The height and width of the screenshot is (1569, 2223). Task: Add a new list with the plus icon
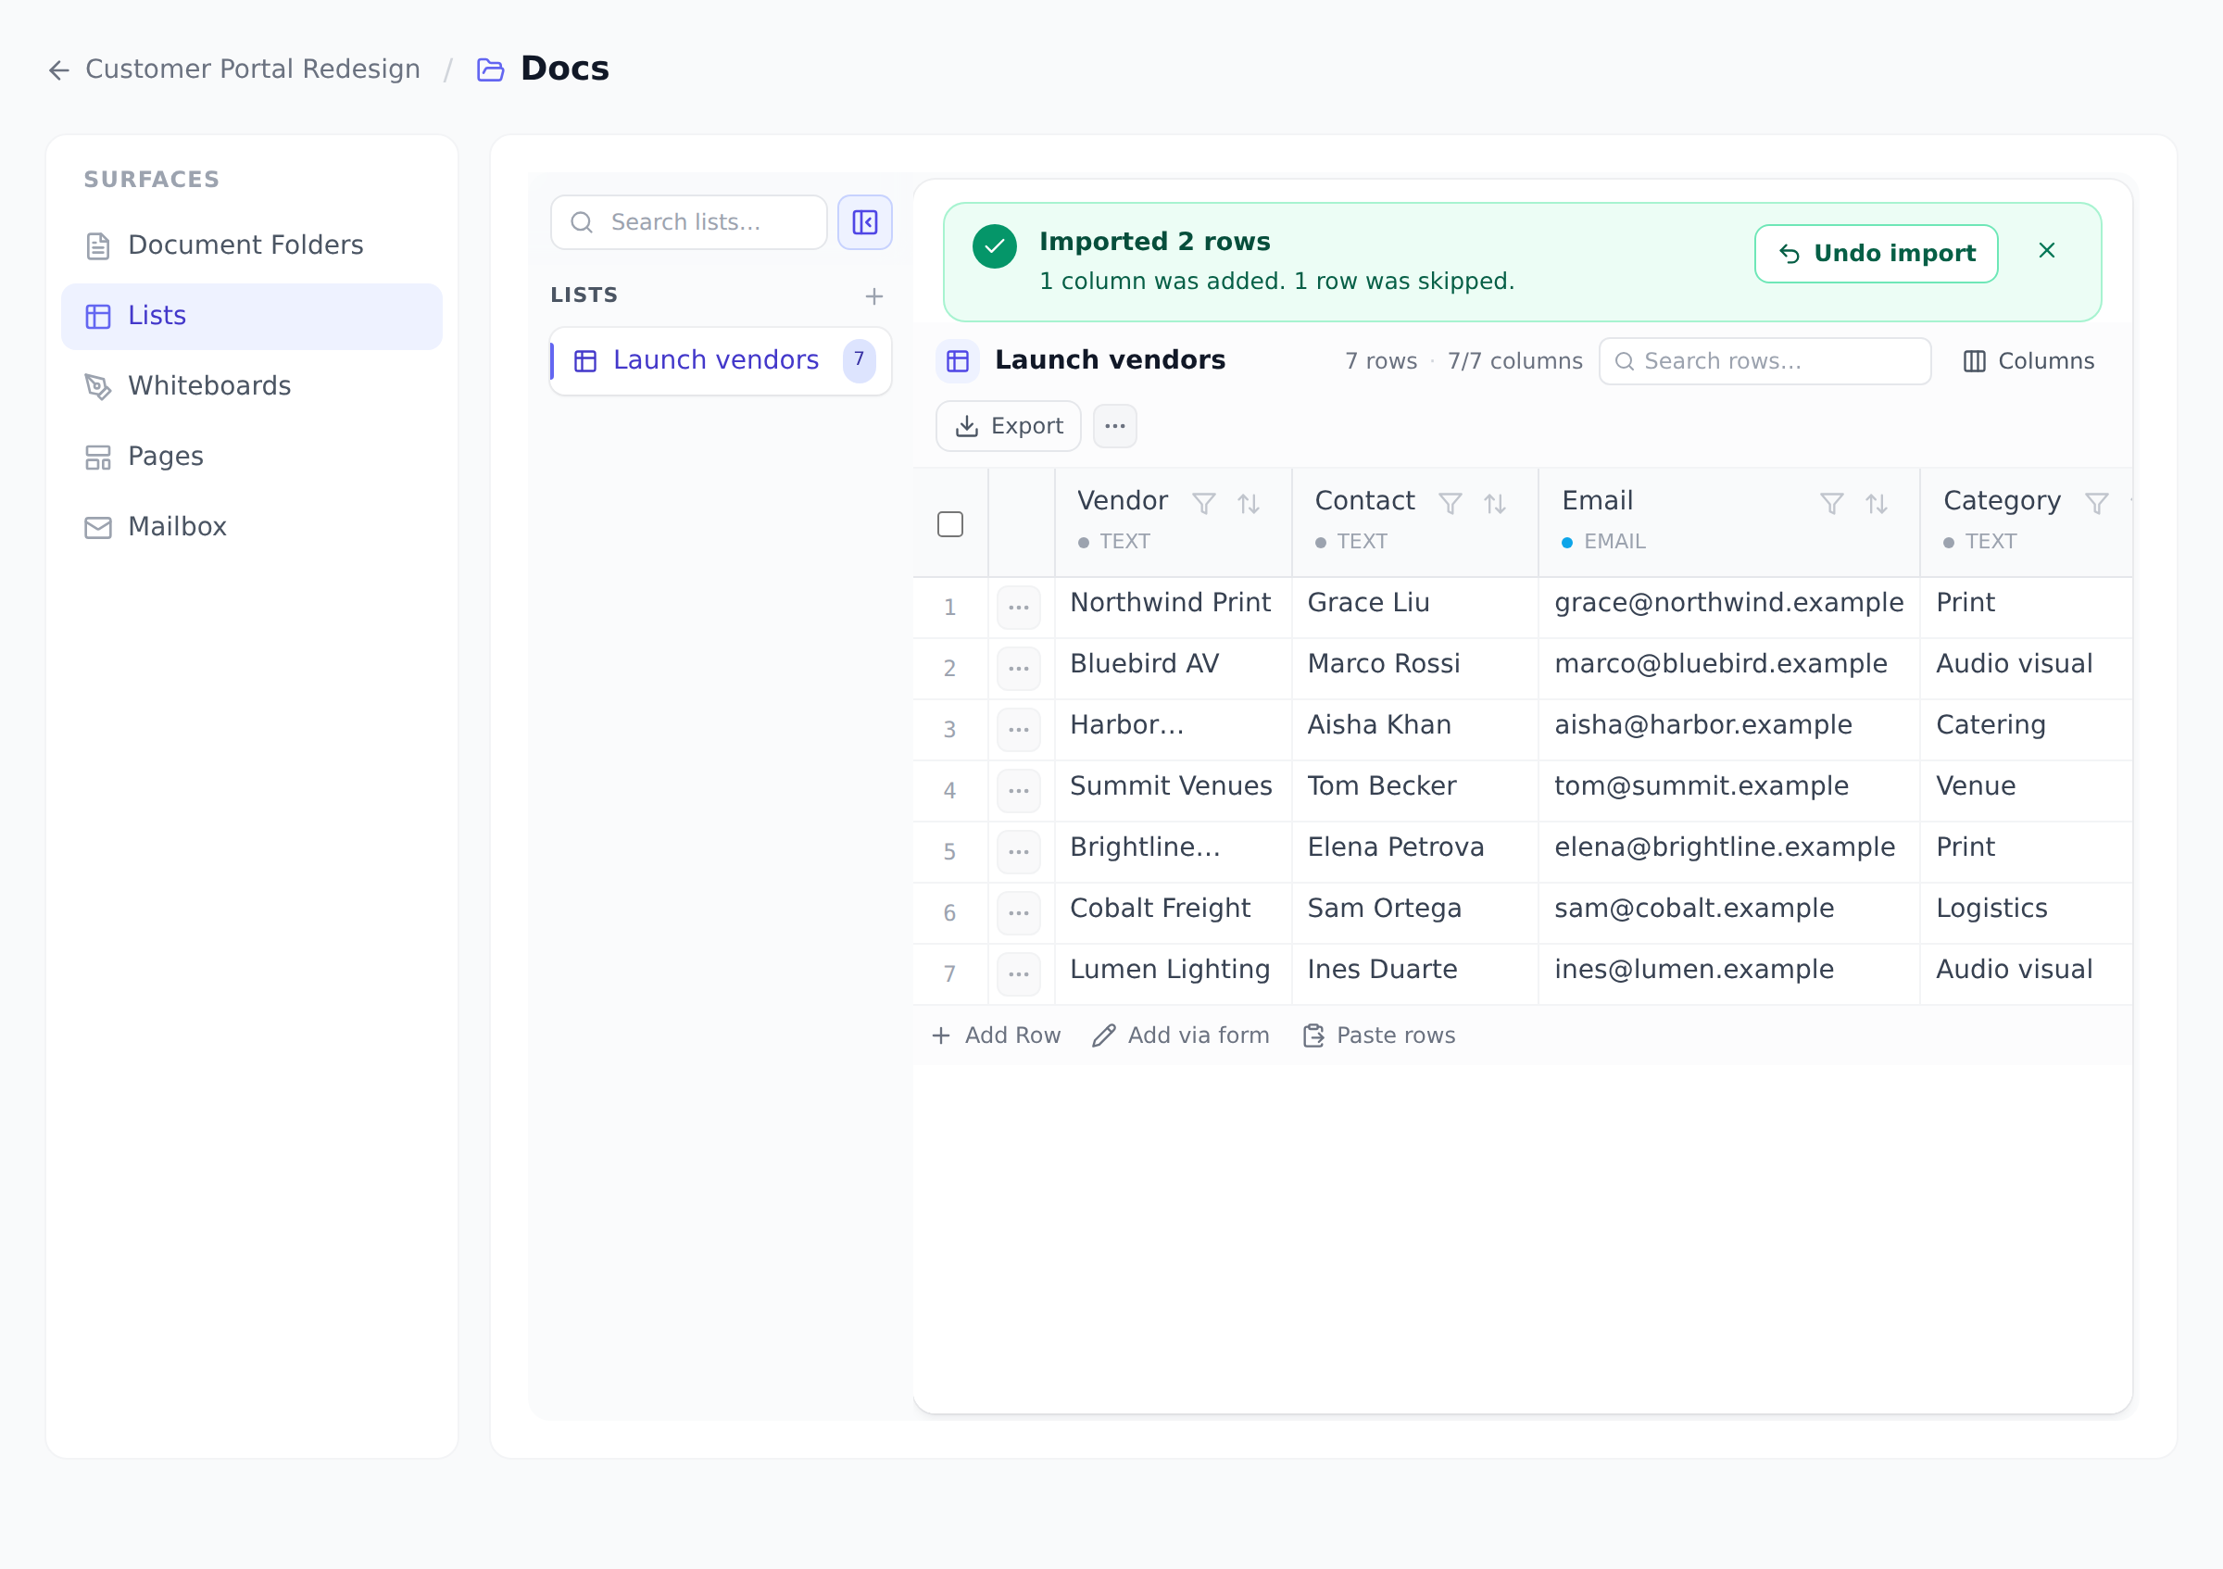tap(874, 296)
